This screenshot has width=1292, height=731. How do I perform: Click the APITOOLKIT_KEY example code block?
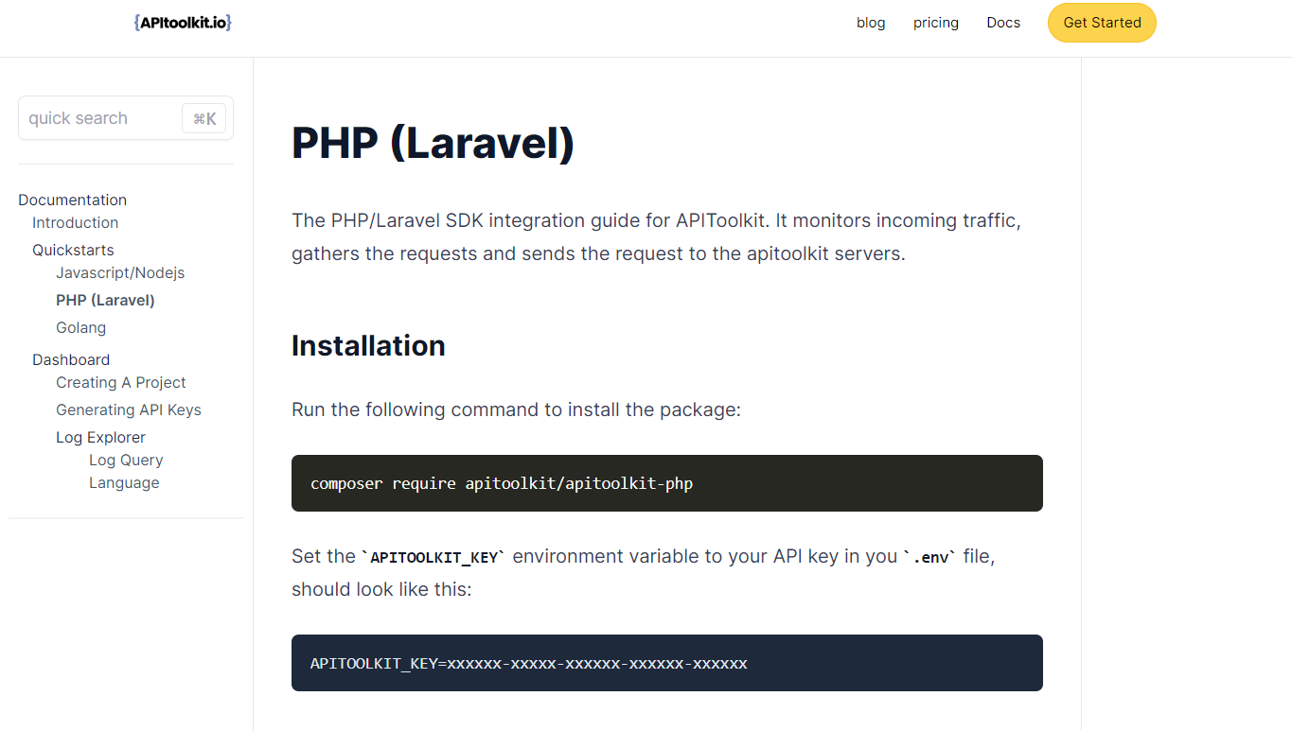[666, 663]
